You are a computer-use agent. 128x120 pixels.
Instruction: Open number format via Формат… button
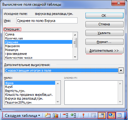pos(104,42)
